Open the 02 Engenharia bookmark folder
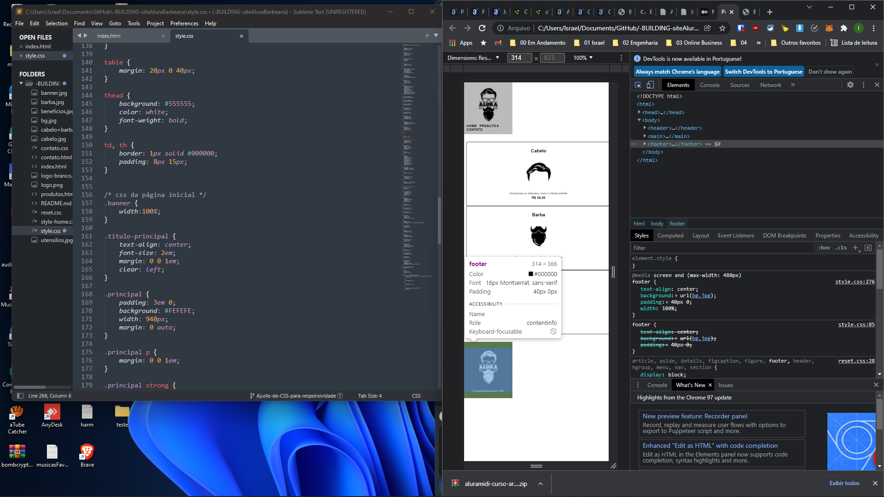The image size is (884, 497). click(635, 43)
